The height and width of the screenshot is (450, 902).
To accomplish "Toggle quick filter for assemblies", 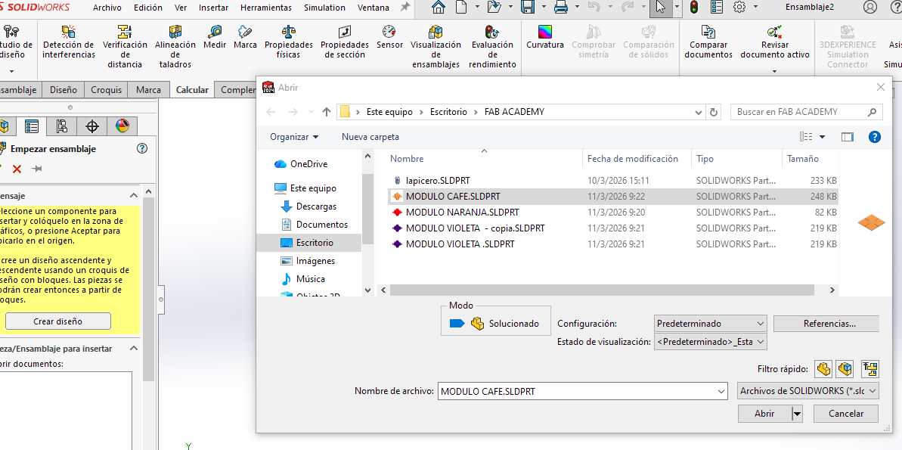I will (x=845, y=368).
